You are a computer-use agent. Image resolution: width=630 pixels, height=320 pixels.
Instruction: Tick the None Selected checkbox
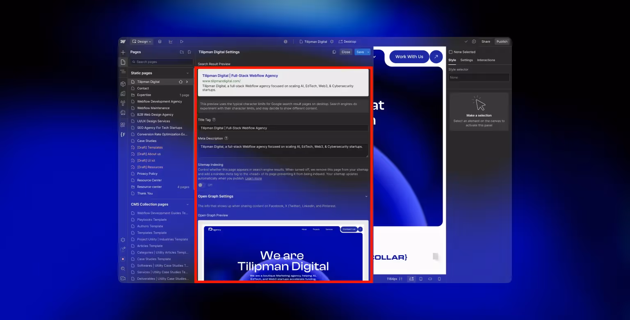[x=451, y=52]
